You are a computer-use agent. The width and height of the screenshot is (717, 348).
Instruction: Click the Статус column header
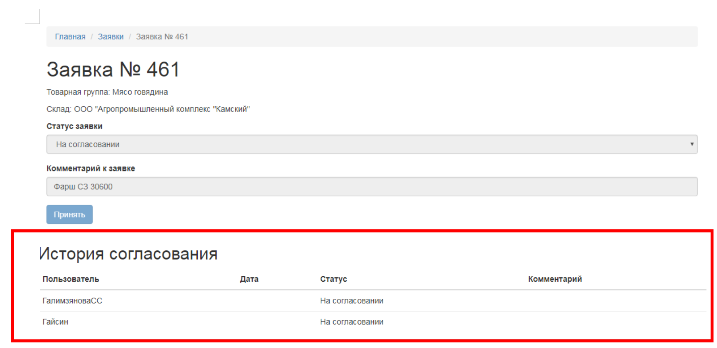pyautogui.click(x=333, y=279)
